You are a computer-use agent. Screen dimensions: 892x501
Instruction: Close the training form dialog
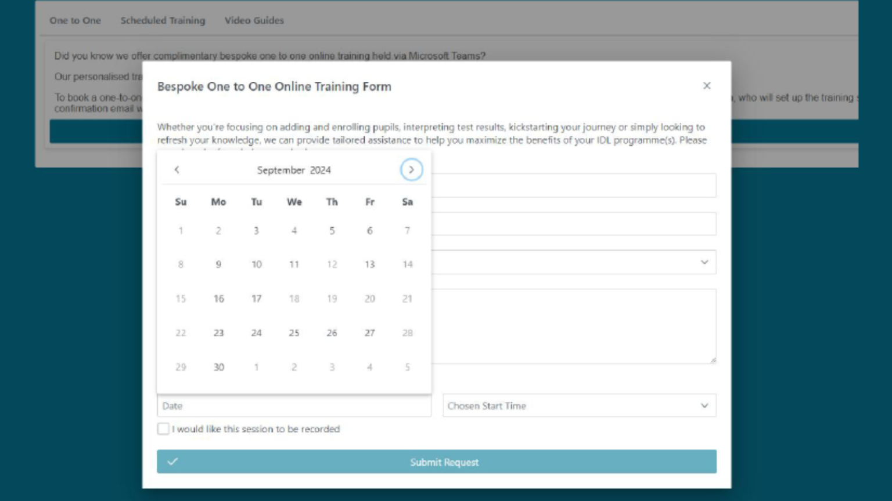707,86
